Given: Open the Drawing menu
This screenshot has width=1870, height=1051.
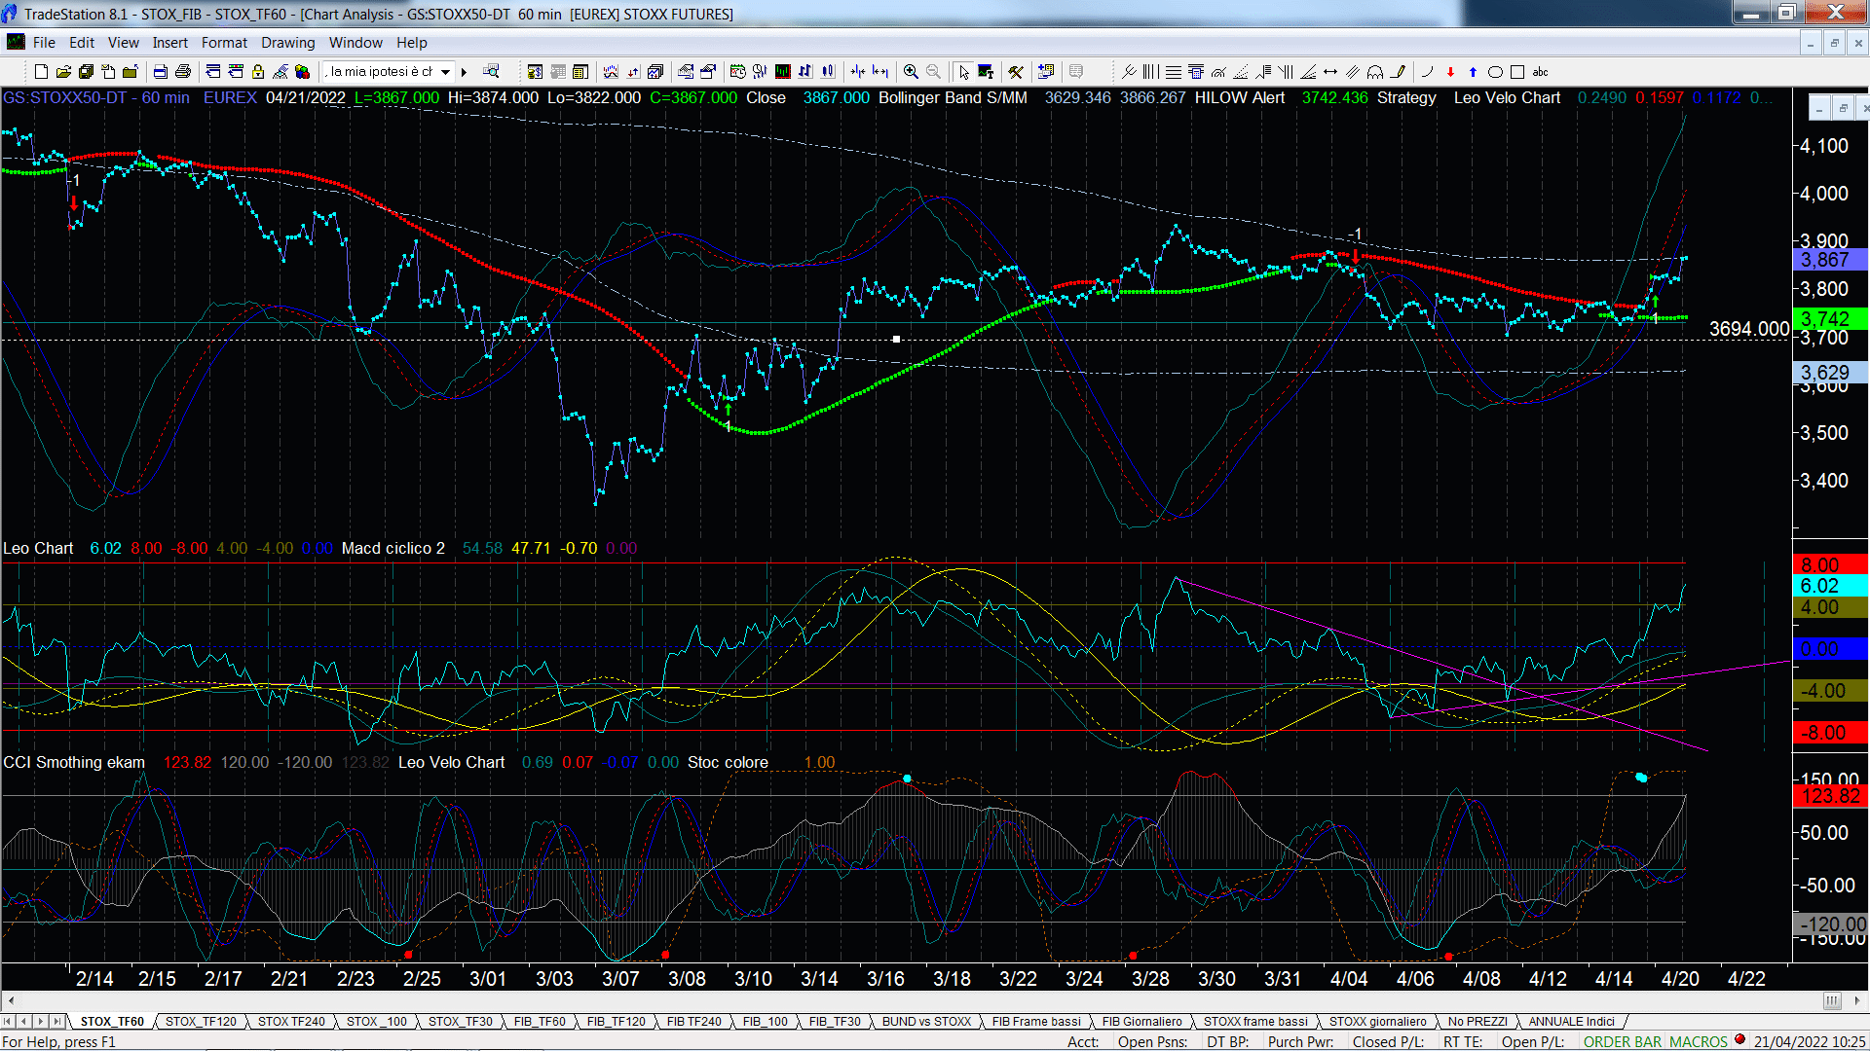Looking at the screenshot, I should 287,43.
